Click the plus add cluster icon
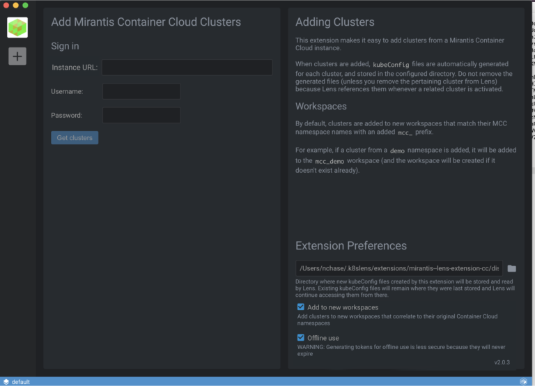 tap(17, 56)
